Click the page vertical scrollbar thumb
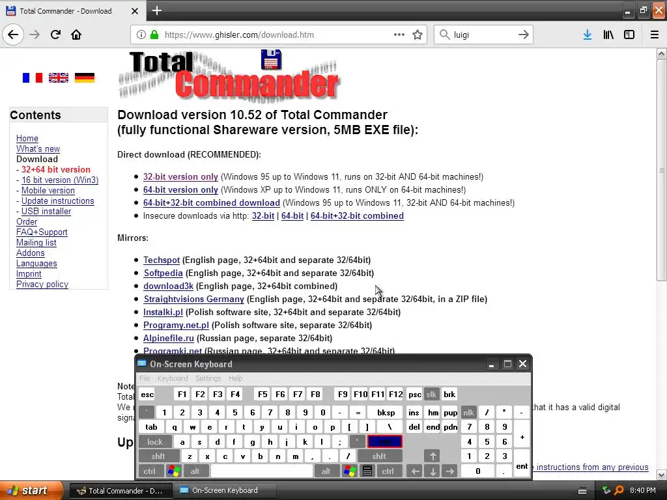This screenshot has width=667, height=500. coord(661,170)
